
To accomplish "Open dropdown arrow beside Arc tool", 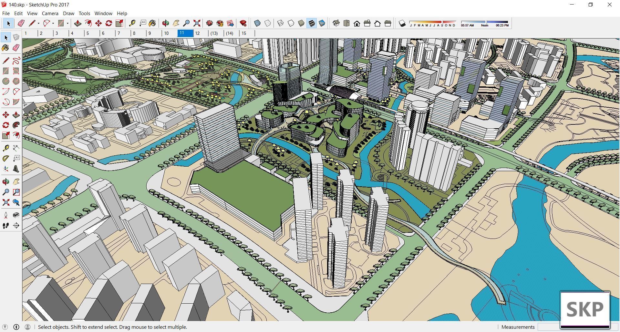I will [x=53, y=23].
